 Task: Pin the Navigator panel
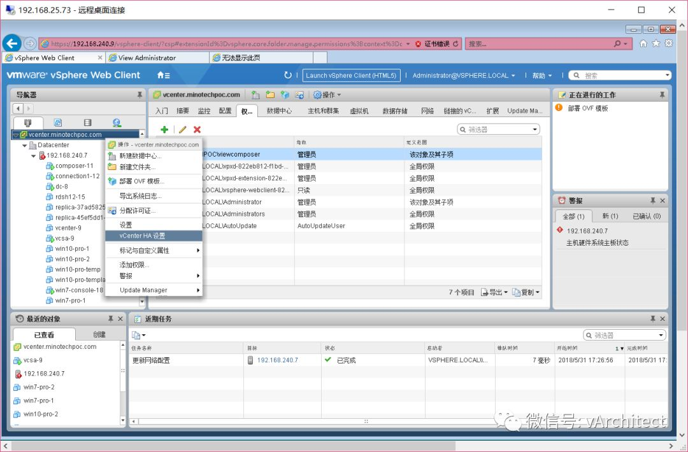point(140,95)
